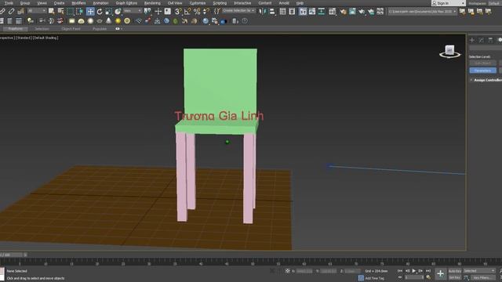Open the Graph Editors menu

[x=126, y=3]
